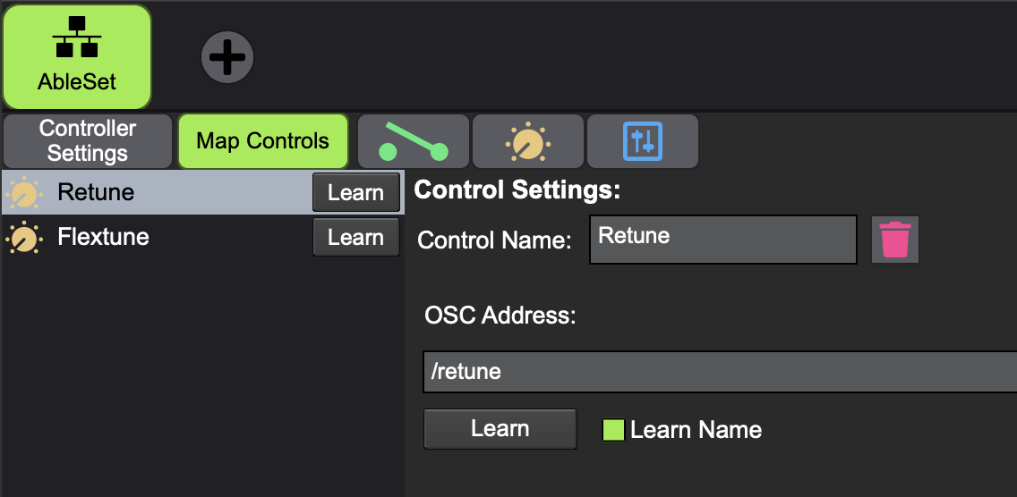Click the Learn button below OSC Address
The height and width of the screenshot is (497, 1017).
pos(500,429)
